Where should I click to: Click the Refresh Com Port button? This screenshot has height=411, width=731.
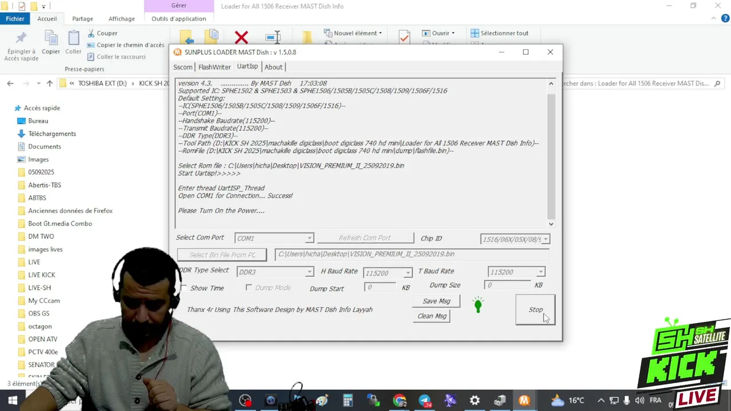365,237
